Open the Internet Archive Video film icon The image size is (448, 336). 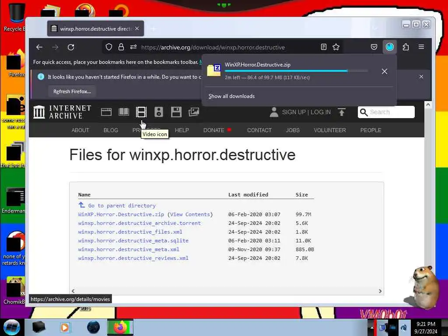pyautogui.click(x=141, y=112)
